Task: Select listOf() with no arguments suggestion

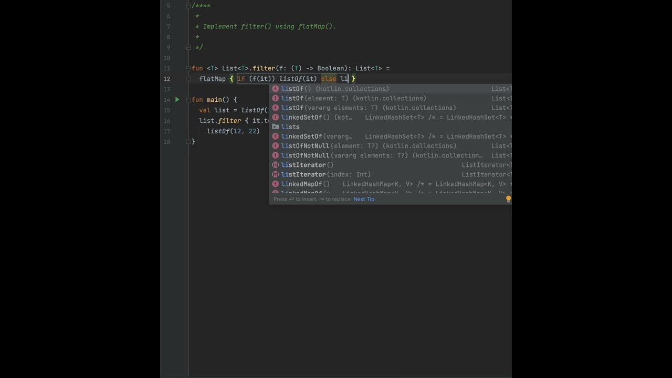Action: click(390, 89)
